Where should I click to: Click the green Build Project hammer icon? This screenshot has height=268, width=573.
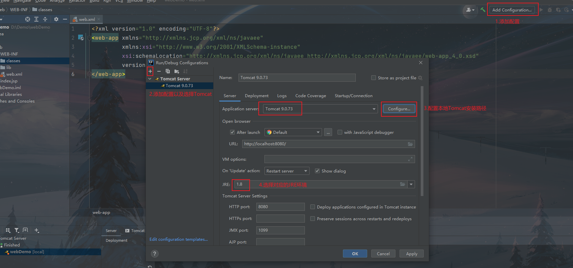pyautogui.click(x=483, y=10)
